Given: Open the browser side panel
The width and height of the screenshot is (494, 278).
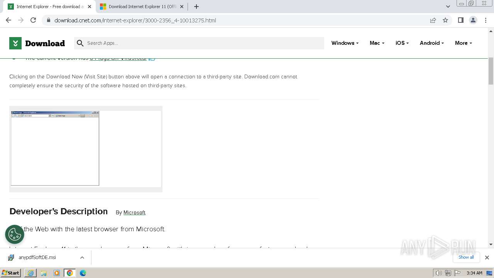Looking at the screenshot, I should (461, 20).
